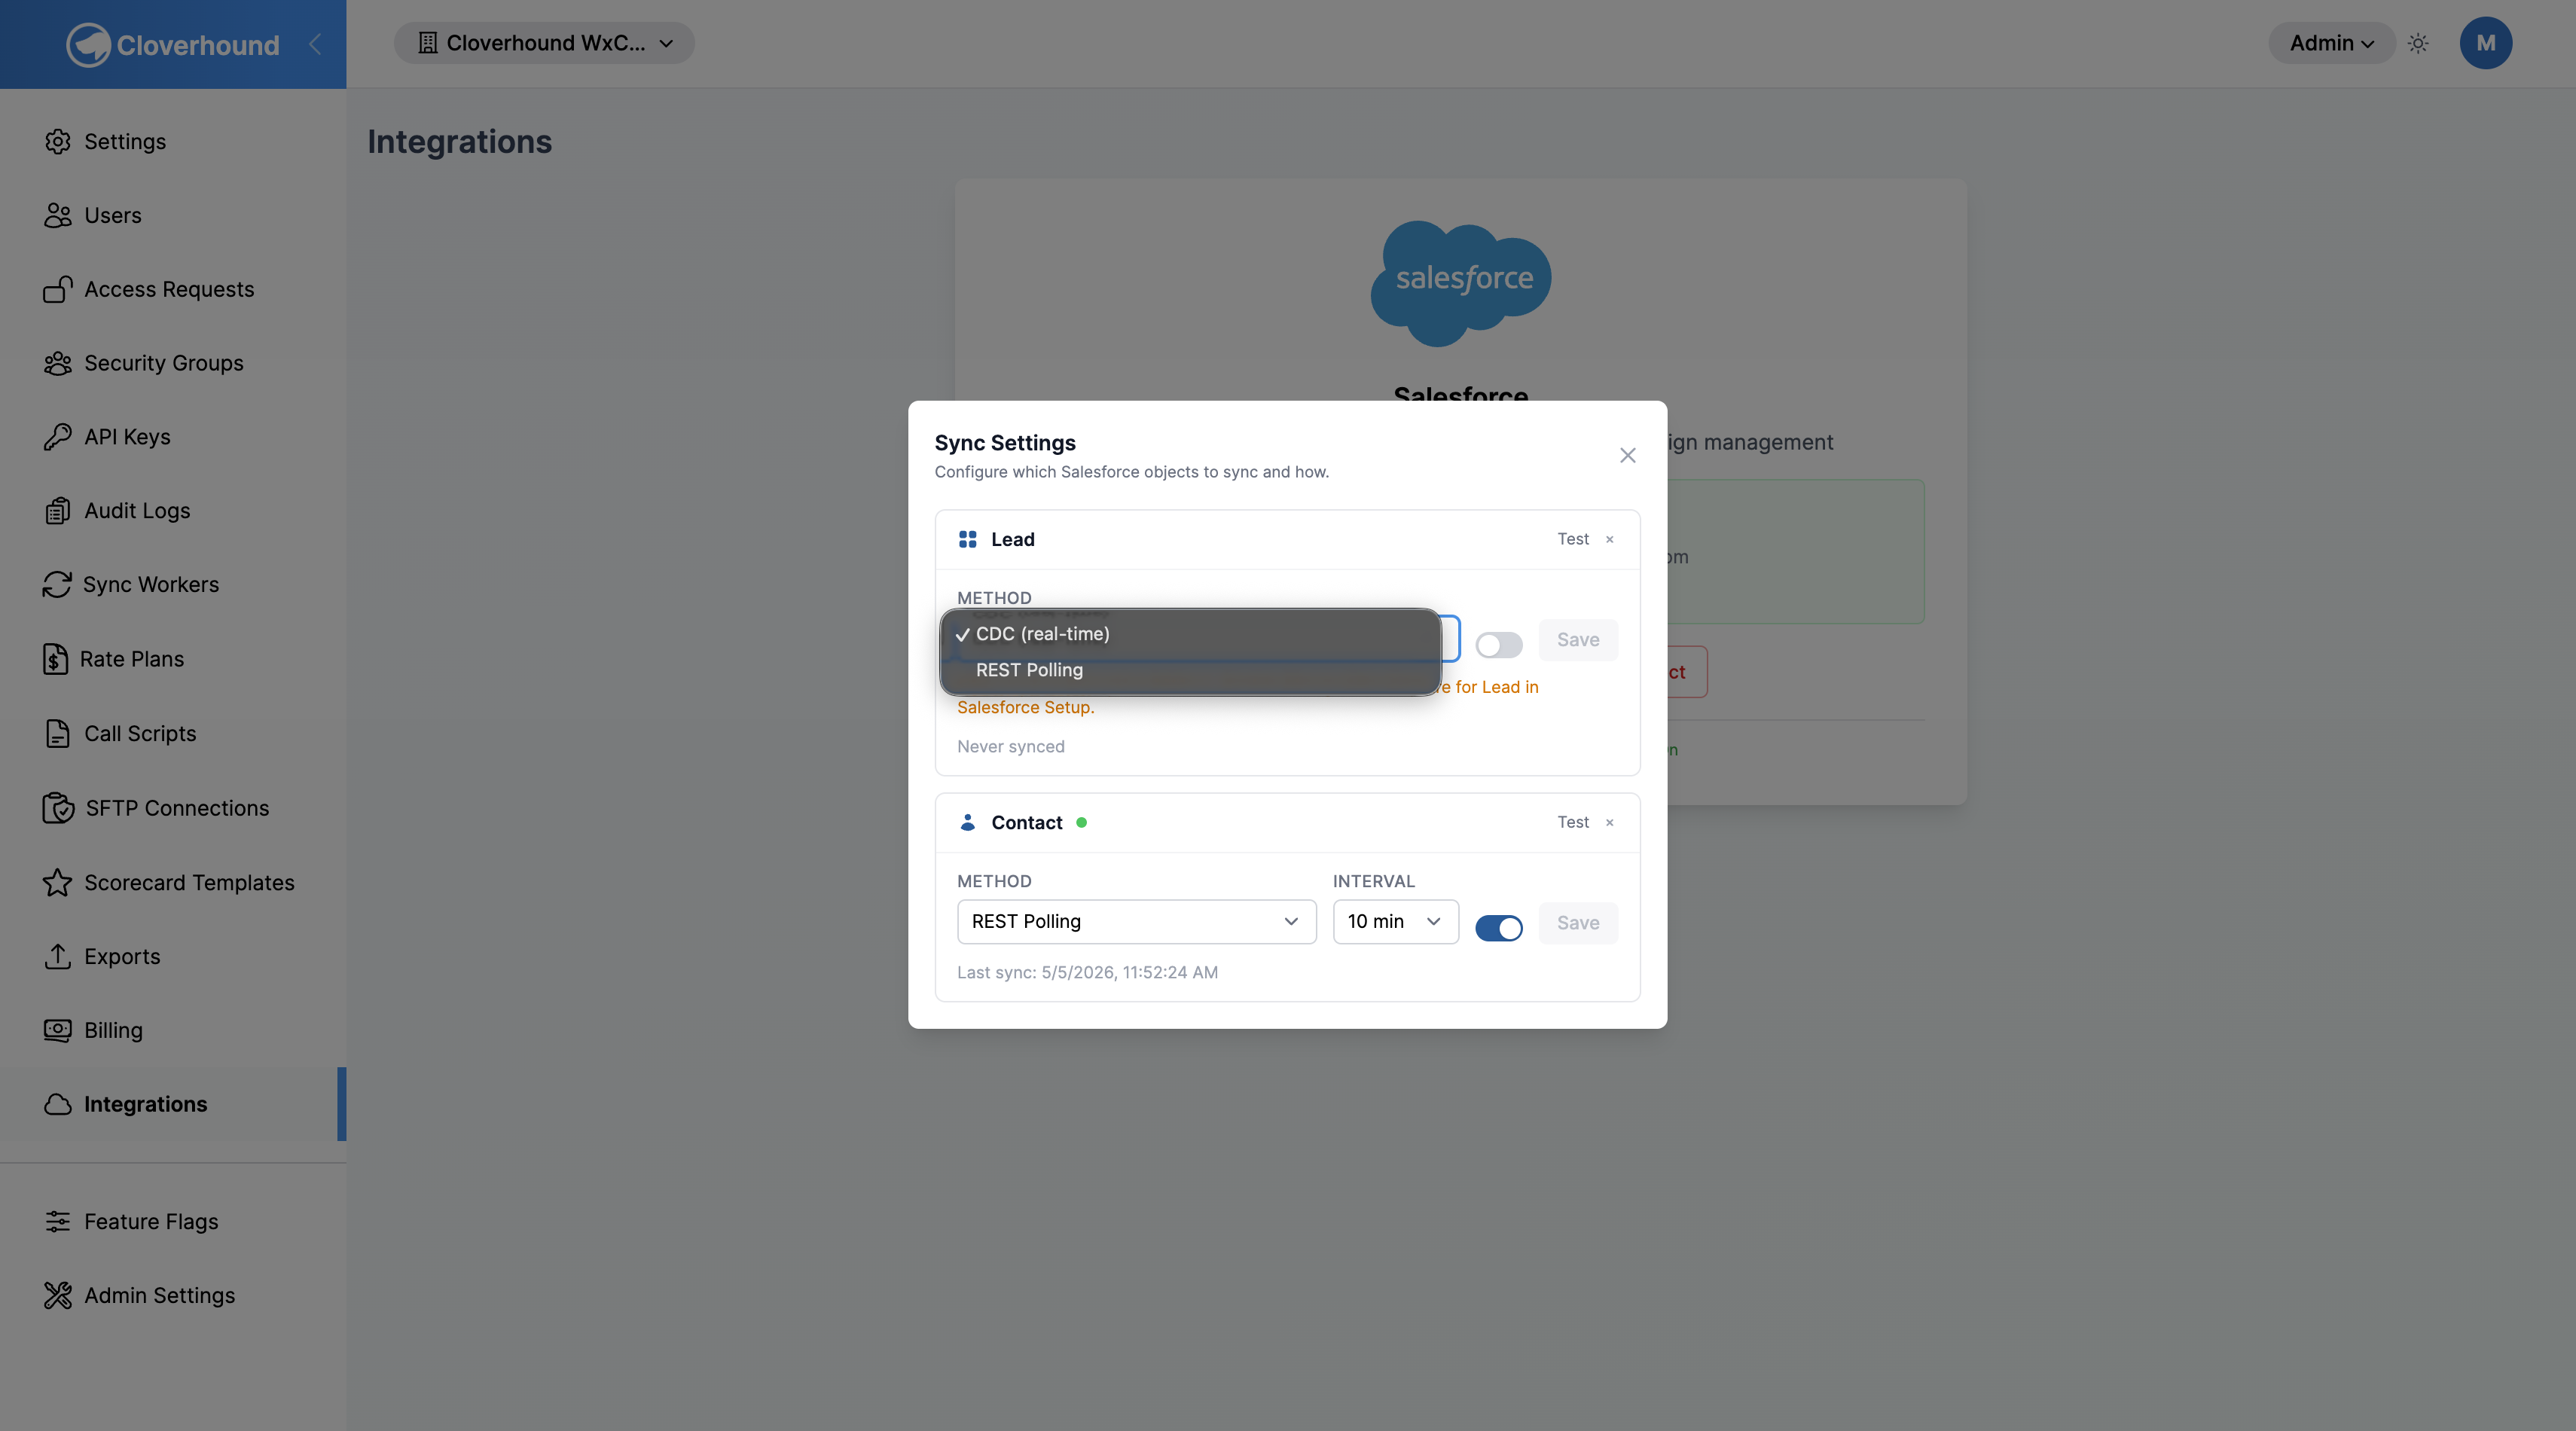The width and height of the screenshot is (2576, 1431).
Task: Close the Sync Settings dialog
Action: pyautogui.click(x=1628, y=456)
